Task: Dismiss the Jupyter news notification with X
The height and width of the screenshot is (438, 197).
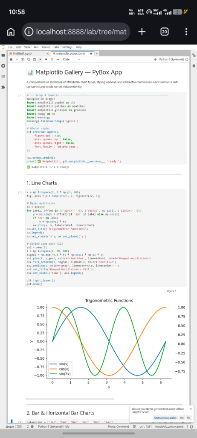Action: click(191, 408)
